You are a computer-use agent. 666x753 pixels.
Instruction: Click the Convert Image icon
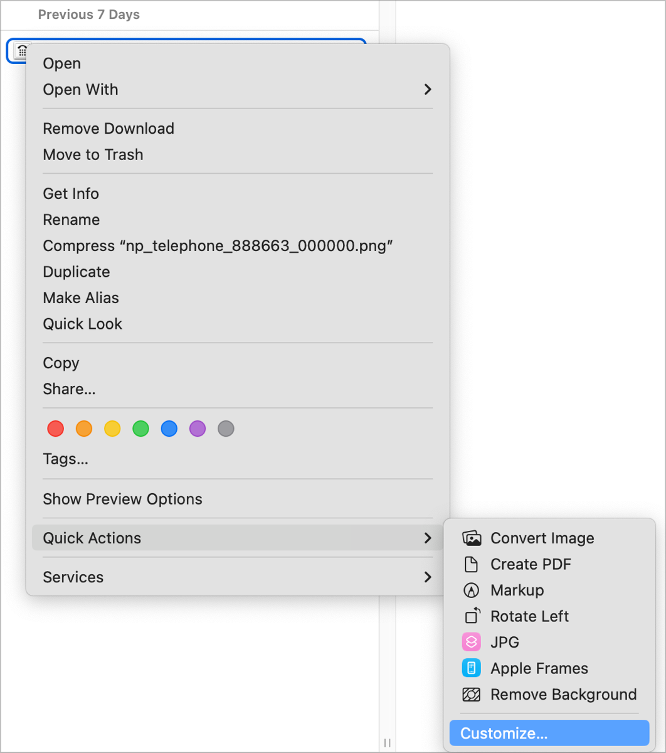(x=471, y=538)
